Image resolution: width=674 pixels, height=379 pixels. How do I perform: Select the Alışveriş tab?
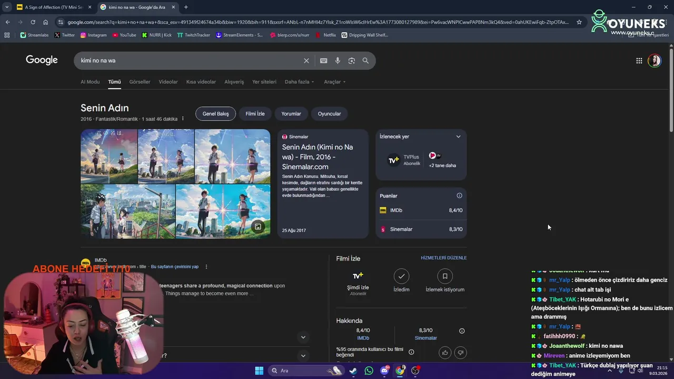(234, 82)
